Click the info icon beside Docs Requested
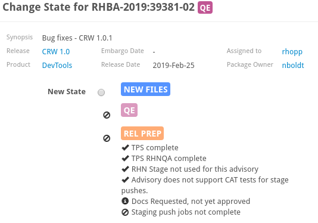318x223 pixels. tap(125, 201)
